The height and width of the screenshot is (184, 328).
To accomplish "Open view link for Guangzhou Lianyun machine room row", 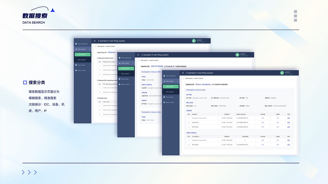I will pyautogui.click(x=289, y=118).
